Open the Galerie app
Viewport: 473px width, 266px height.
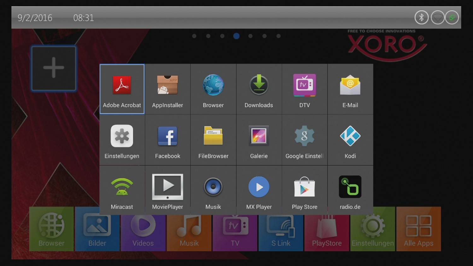click(x=259, y=140)
